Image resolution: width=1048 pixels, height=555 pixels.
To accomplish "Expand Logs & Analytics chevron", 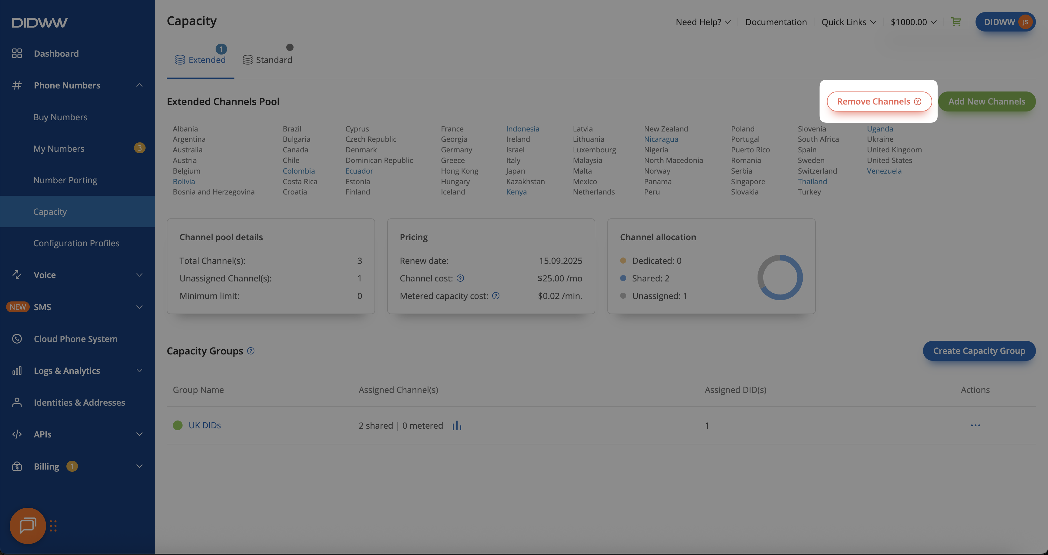I will (x=139, y=371).
